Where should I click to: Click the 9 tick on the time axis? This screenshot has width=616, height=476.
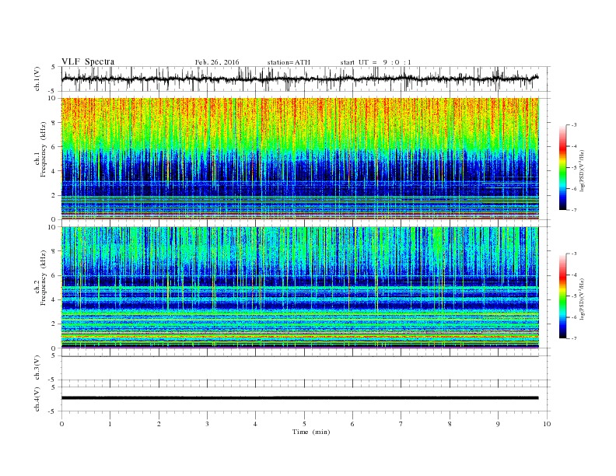498,424
